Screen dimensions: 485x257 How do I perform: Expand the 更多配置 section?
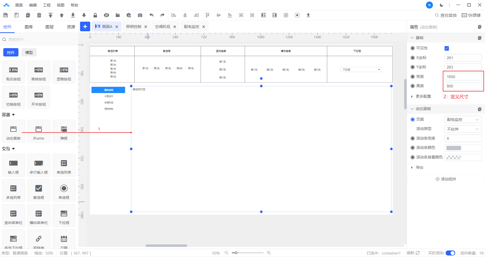423,97
